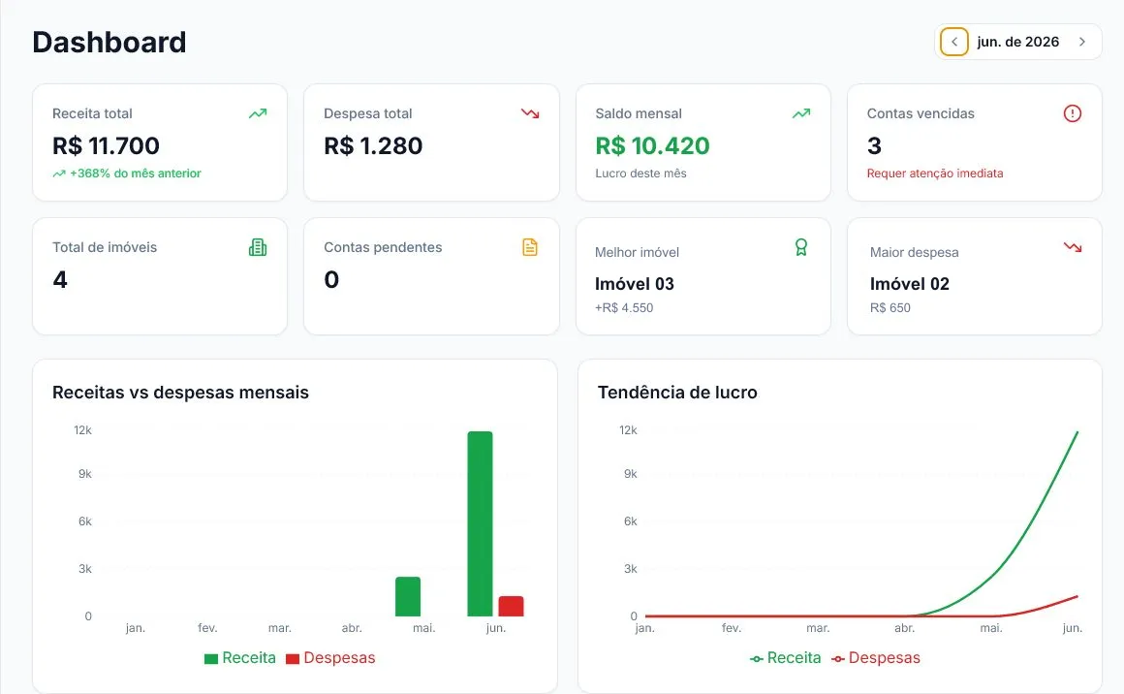Go to next month with right chevron
1124x694 pixels.
click(x=1081, y=42)
